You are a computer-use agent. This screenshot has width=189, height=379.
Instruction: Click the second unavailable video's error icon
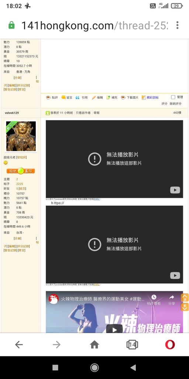[94, 245]
